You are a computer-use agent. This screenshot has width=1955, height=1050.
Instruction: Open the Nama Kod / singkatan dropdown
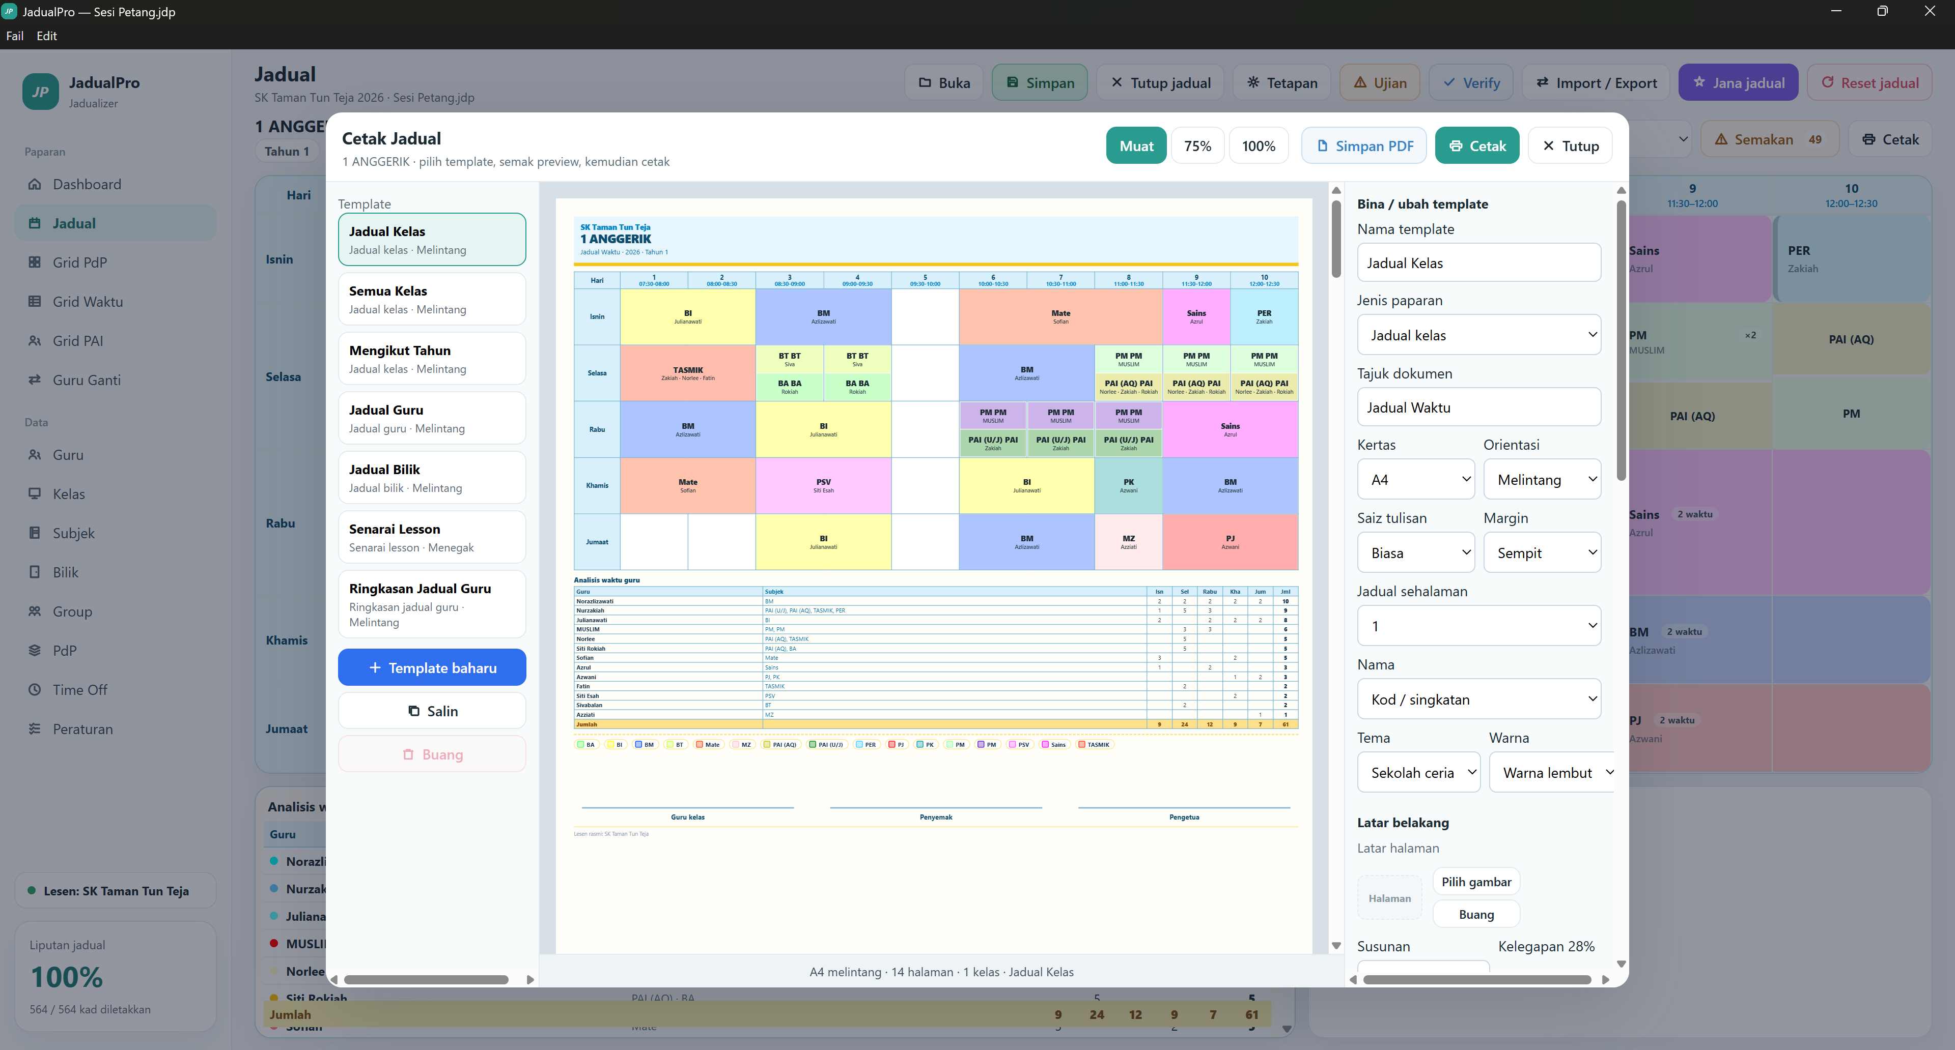1478,700
